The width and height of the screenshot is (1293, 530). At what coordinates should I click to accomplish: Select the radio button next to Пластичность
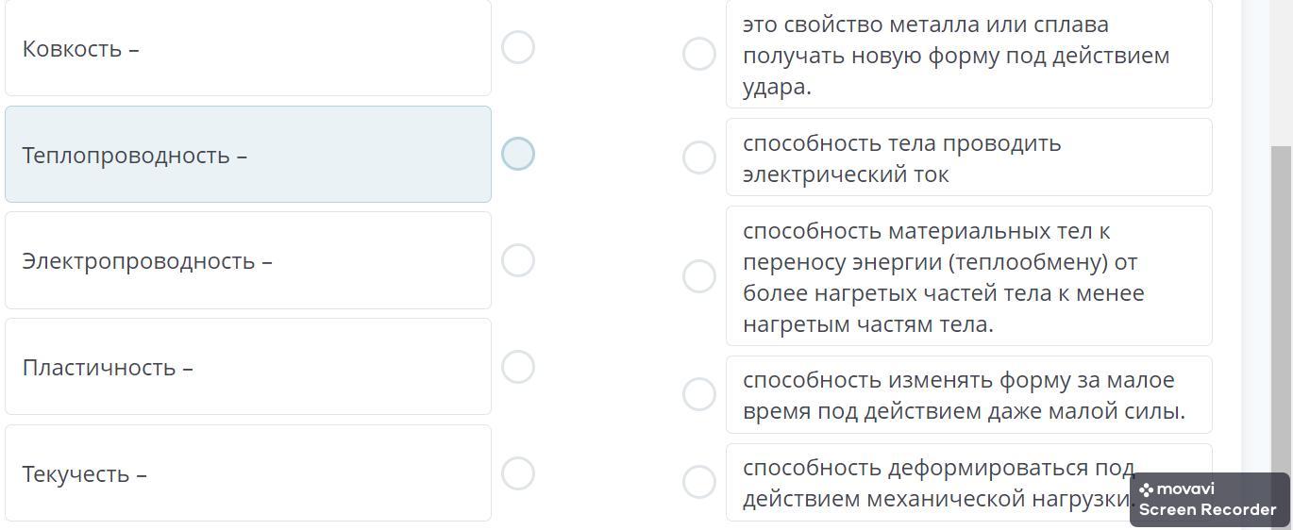518,367
